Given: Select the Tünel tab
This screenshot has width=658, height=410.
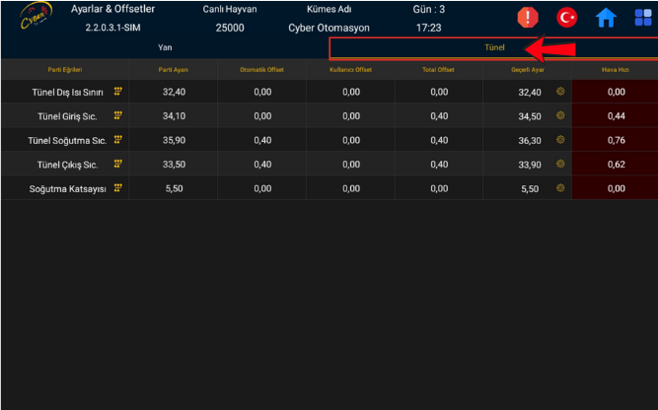Looking at the screenshot, I should click(x=493, y=47).
